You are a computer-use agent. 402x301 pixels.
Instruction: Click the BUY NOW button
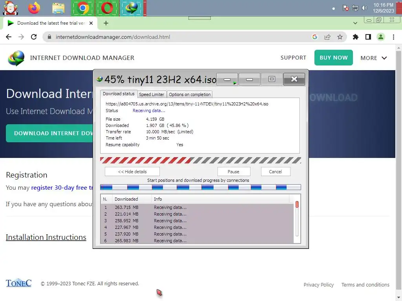(334, 58)
